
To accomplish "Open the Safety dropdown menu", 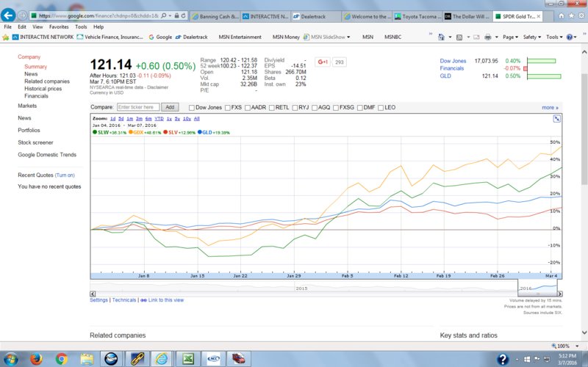I will point(532,37).
